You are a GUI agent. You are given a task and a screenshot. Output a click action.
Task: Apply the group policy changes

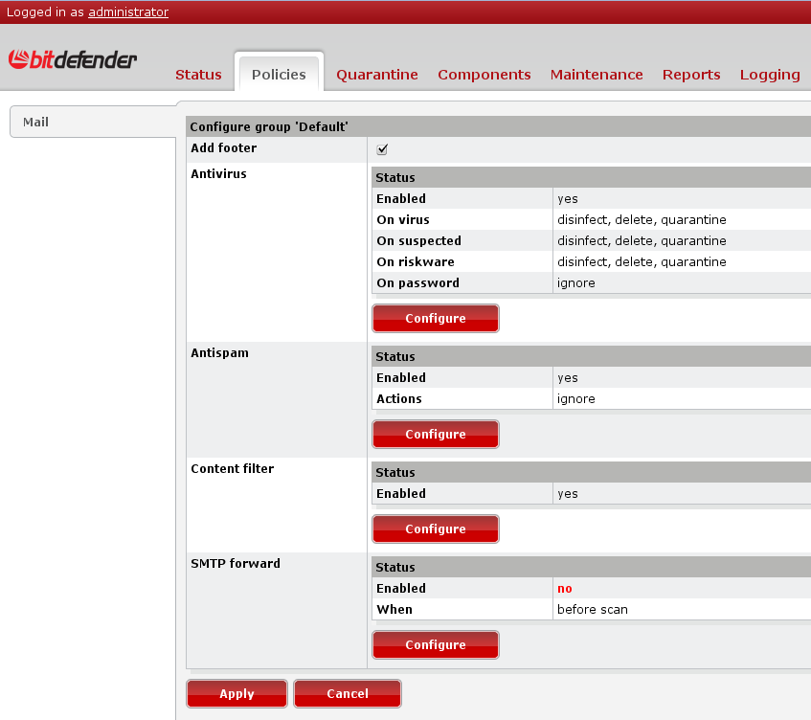coord(237,694)
